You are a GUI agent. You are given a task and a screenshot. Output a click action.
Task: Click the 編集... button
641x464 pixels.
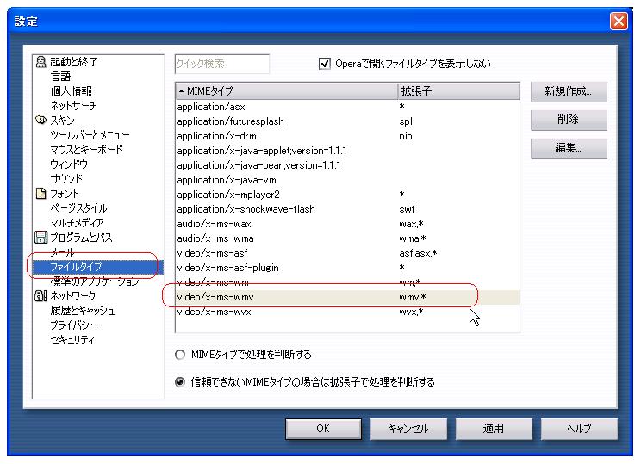coord(569,148)
